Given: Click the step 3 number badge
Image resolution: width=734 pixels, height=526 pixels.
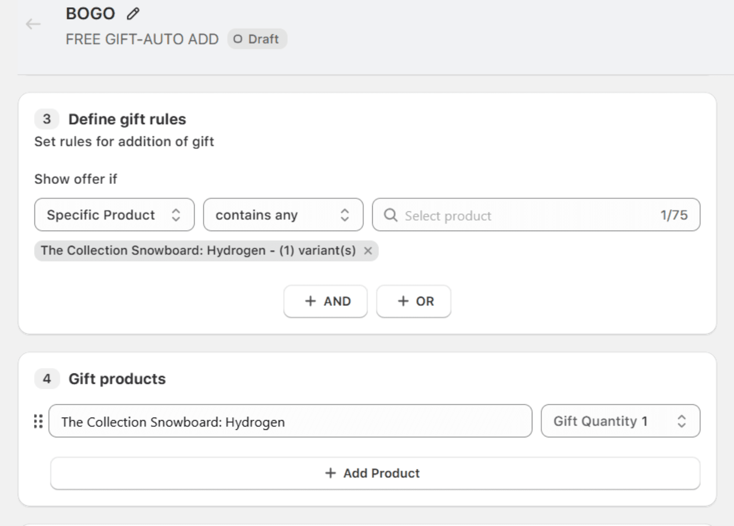Looking at the screenshot, I should pyautogui.click(x=47, y=119).
